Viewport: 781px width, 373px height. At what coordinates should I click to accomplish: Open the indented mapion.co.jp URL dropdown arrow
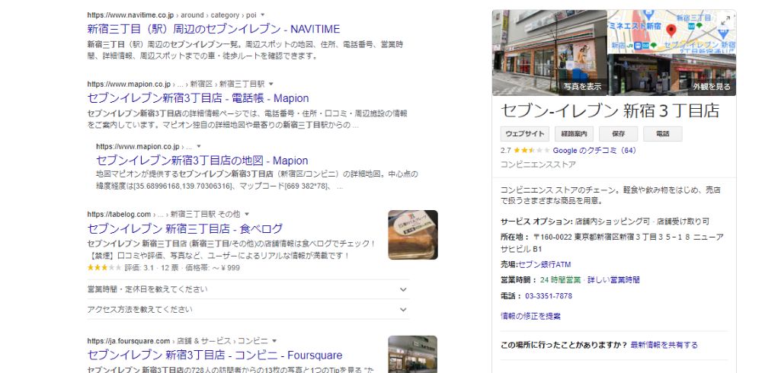199,147
